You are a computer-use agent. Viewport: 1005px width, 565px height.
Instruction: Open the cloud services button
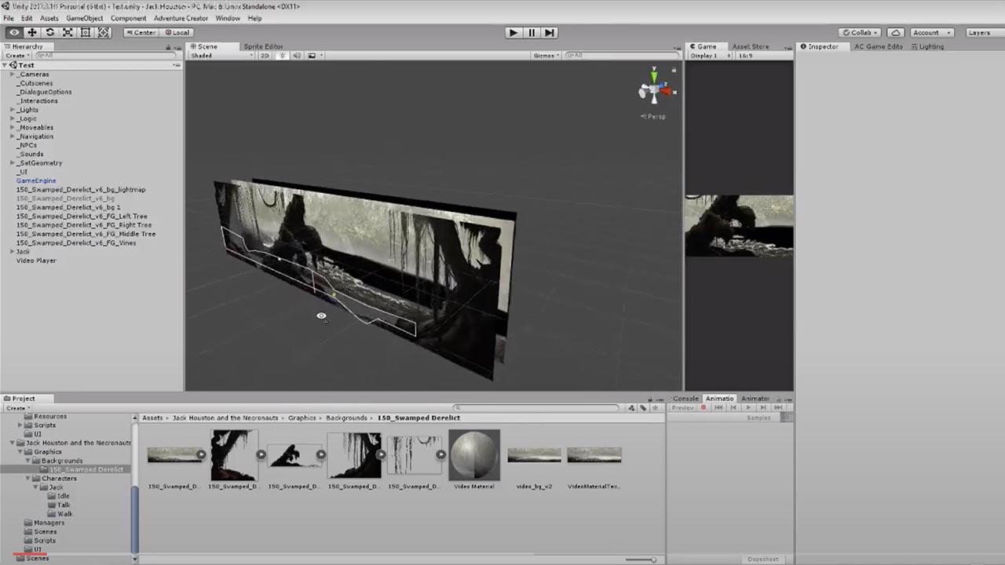point(896,32)
